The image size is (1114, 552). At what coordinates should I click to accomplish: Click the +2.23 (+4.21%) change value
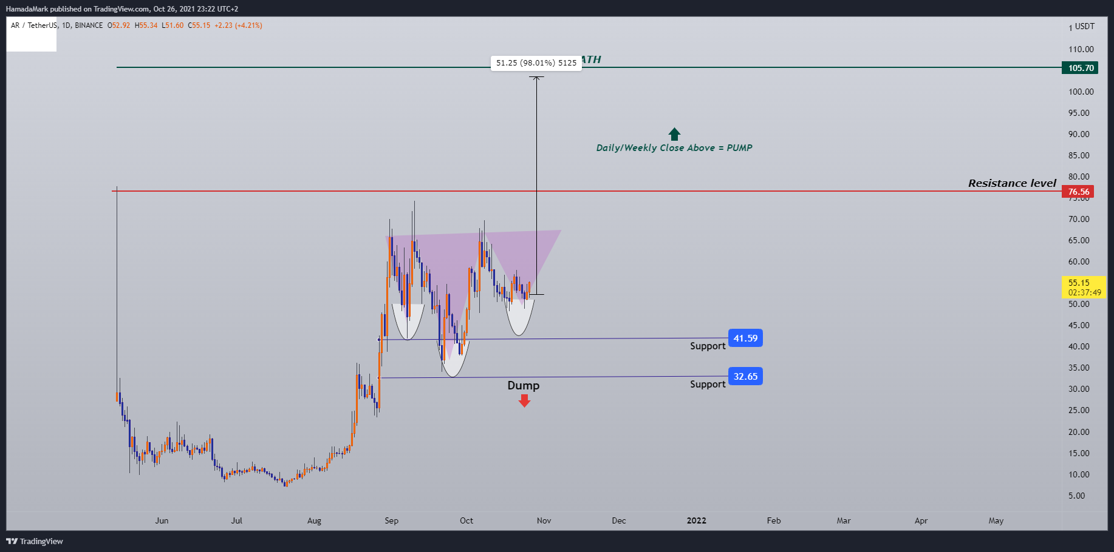[x=238, y=25]
